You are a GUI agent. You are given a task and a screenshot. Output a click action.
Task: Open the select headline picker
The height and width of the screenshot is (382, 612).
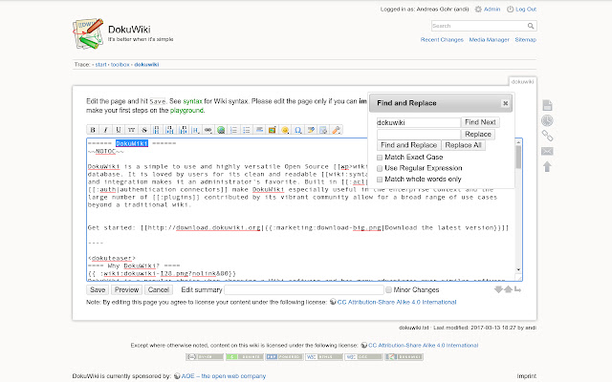click(195, 130)
